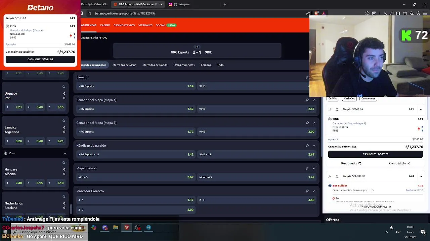The image size is (430, 241).
Task: Collapse the Fenerbahce SK - Samsunspor details
Action: (372, 190)
